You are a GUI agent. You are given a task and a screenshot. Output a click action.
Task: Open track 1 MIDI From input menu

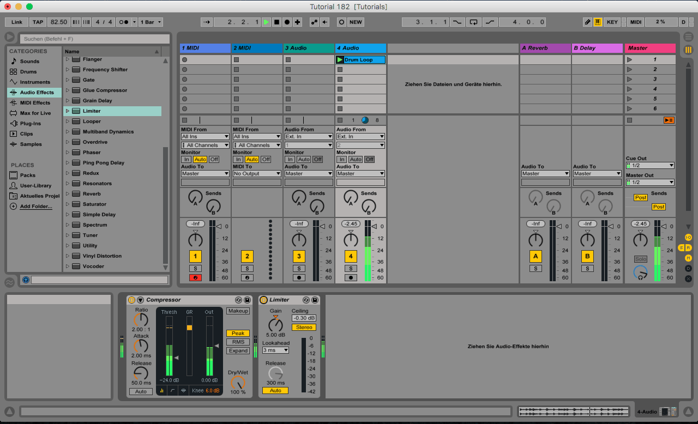pos(205,137)
